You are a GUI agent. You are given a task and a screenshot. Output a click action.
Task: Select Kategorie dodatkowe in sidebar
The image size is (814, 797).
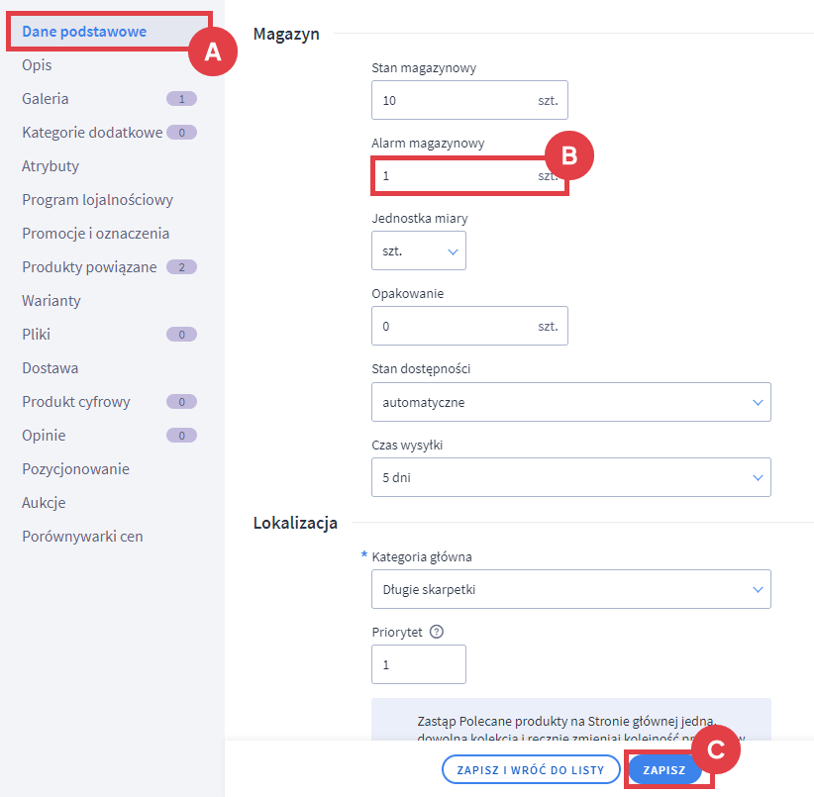point(92,133)
